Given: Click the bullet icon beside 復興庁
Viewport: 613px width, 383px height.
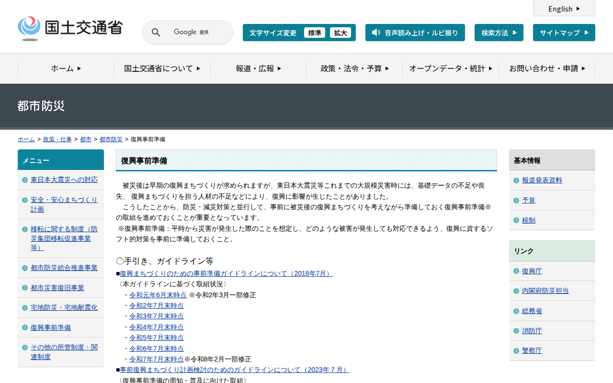Looking at the screenshot, I should click(x=516, y=271).
